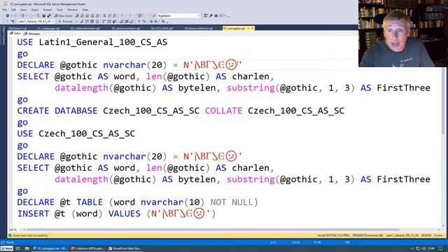Click the line 'USE Latin1_General_100_CS_AS'
This screenshot has height=252, width=448.
click(92, 42)
